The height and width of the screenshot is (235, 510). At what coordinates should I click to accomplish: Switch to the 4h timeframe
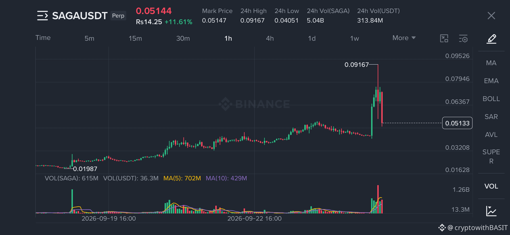click(270, 38)
